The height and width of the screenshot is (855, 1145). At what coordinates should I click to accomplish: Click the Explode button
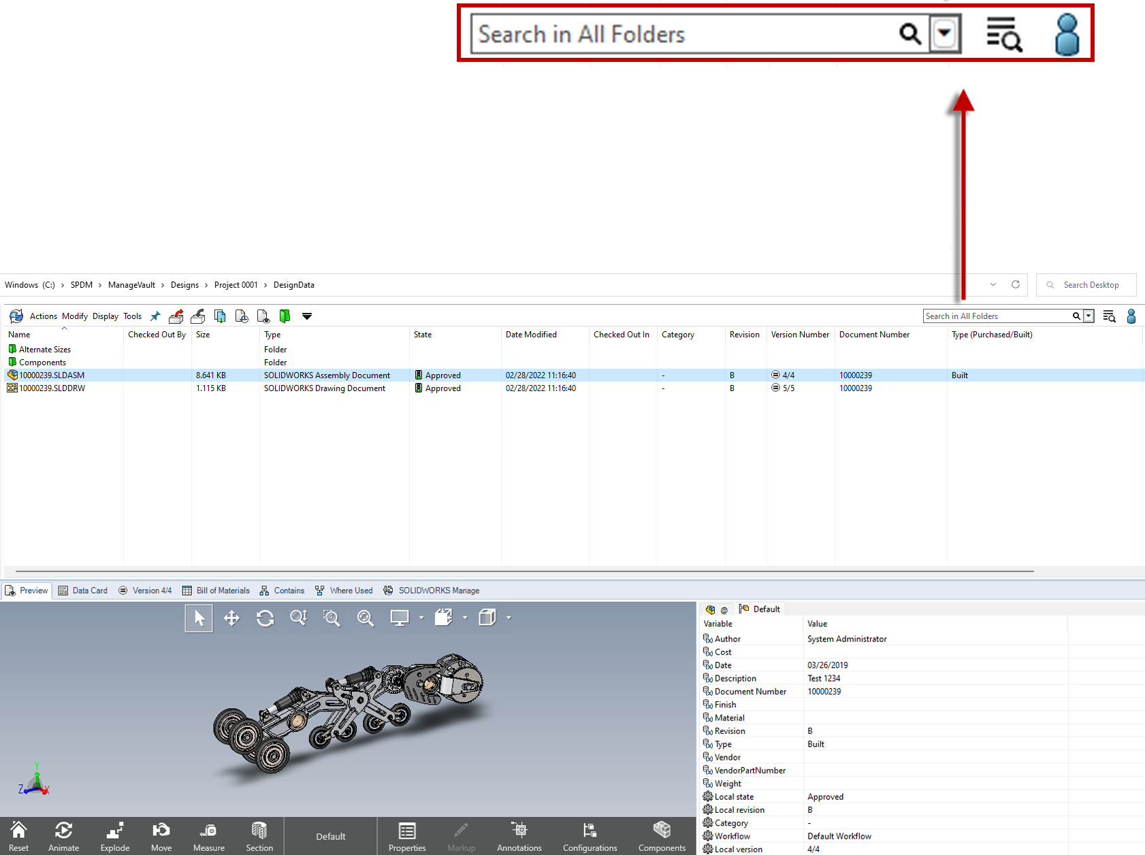coord(115,836)
